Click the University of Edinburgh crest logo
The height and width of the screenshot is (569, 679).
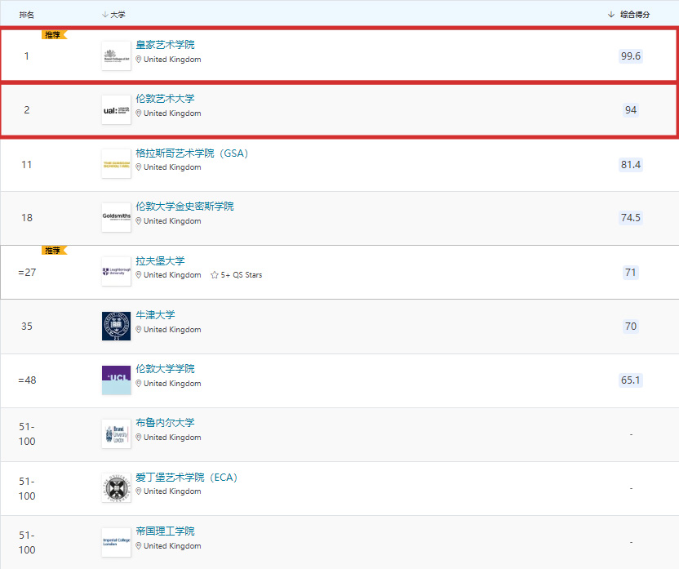(x=116, y=488)
